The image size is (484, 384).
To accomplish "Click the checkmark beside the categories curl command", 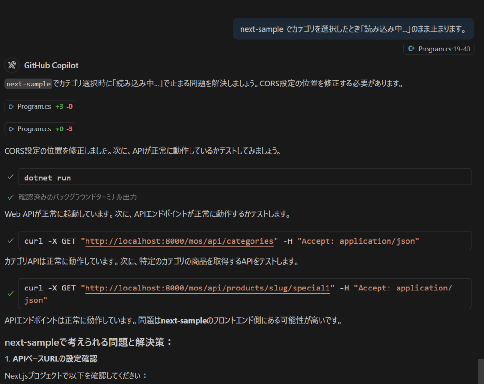I will pos(10,241).
